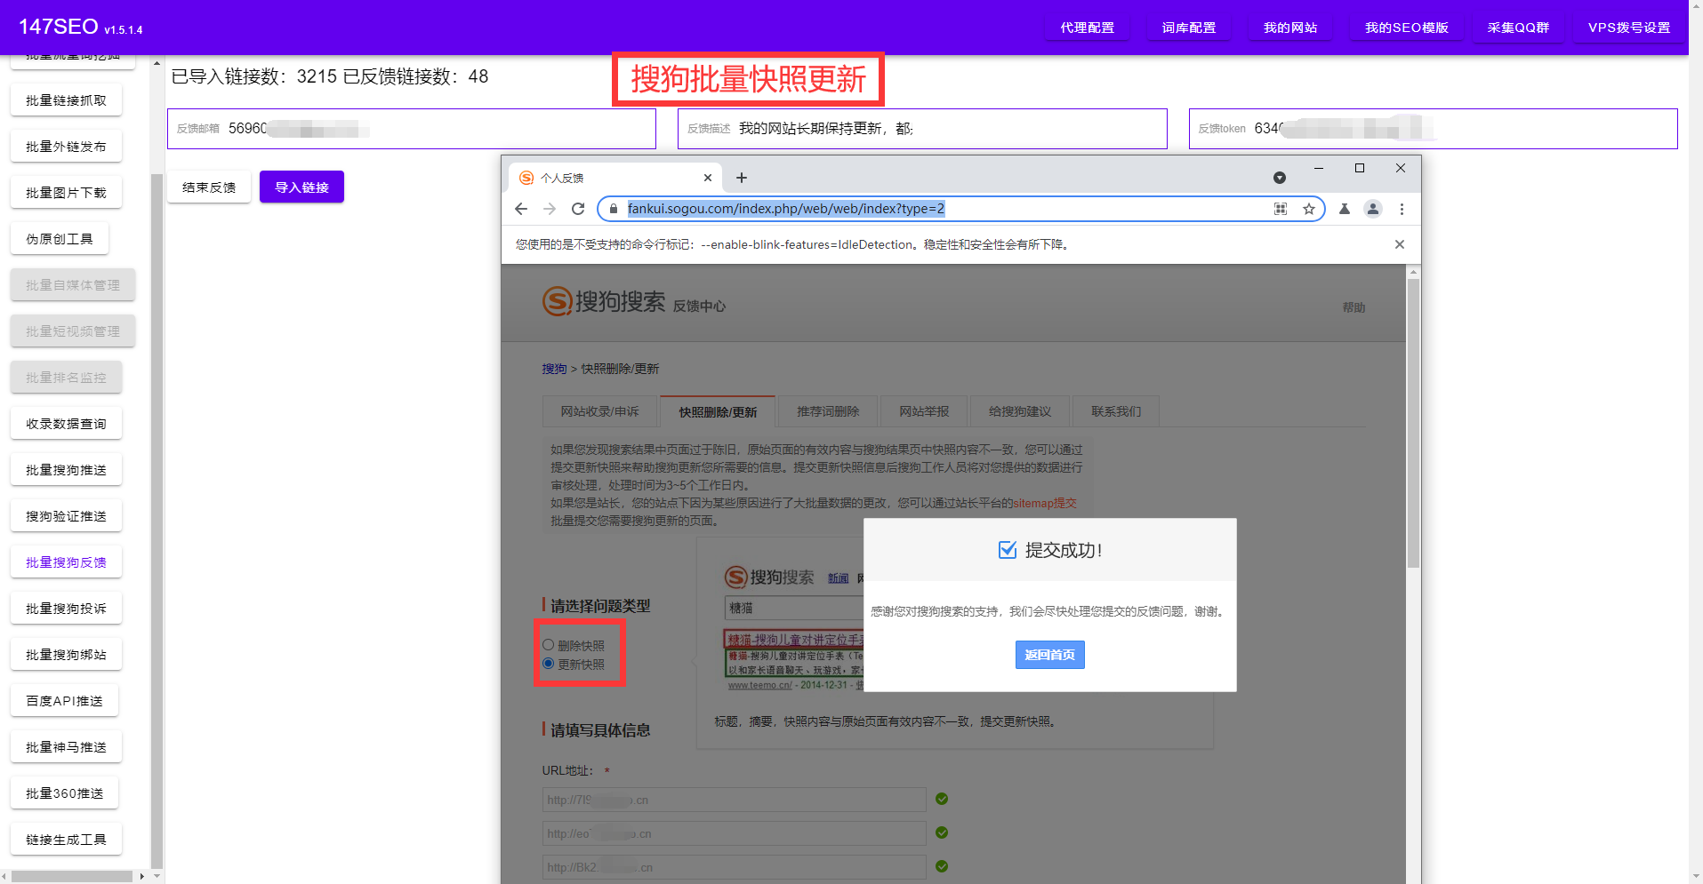This screenshot has height=884, width=1703.
Task: Open 代理配置 in top bar
Action: coord(1087,28)
